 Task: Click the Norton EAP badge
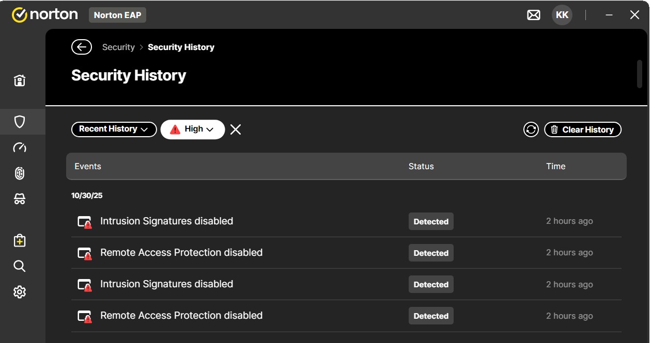(117, 15)
